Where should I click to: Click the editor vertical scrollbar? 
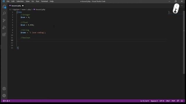point(184,42)
